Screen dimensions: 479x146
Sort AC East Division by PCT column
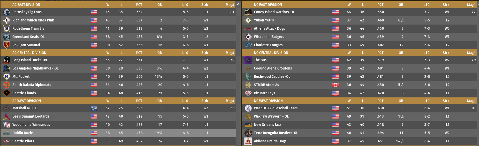click(x=139, y=5)
